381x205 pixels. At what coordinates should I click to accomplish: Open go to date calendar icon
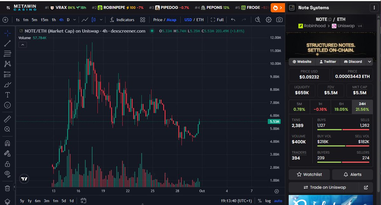pyautogui.click(x=83, y=201)
